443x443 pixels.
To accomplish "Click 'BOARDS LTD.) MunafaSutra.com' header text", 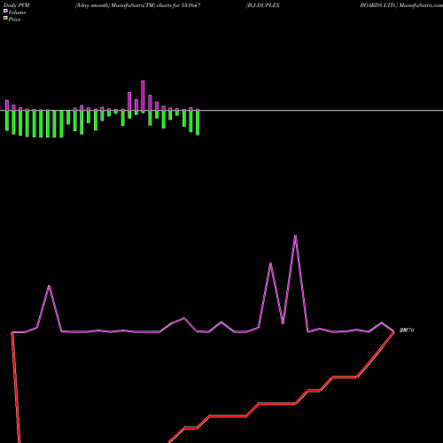I will click(401, 5).
